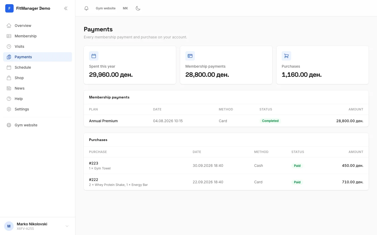Open the Settings sidebar item
Image resolution: width=377 pixels, height=235 pixels.
tap(37, 109)
